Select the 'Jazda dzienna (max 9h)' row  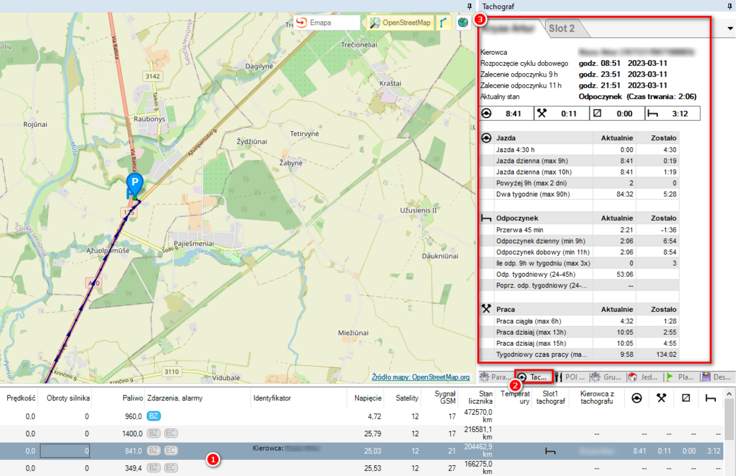click(579, 161)
